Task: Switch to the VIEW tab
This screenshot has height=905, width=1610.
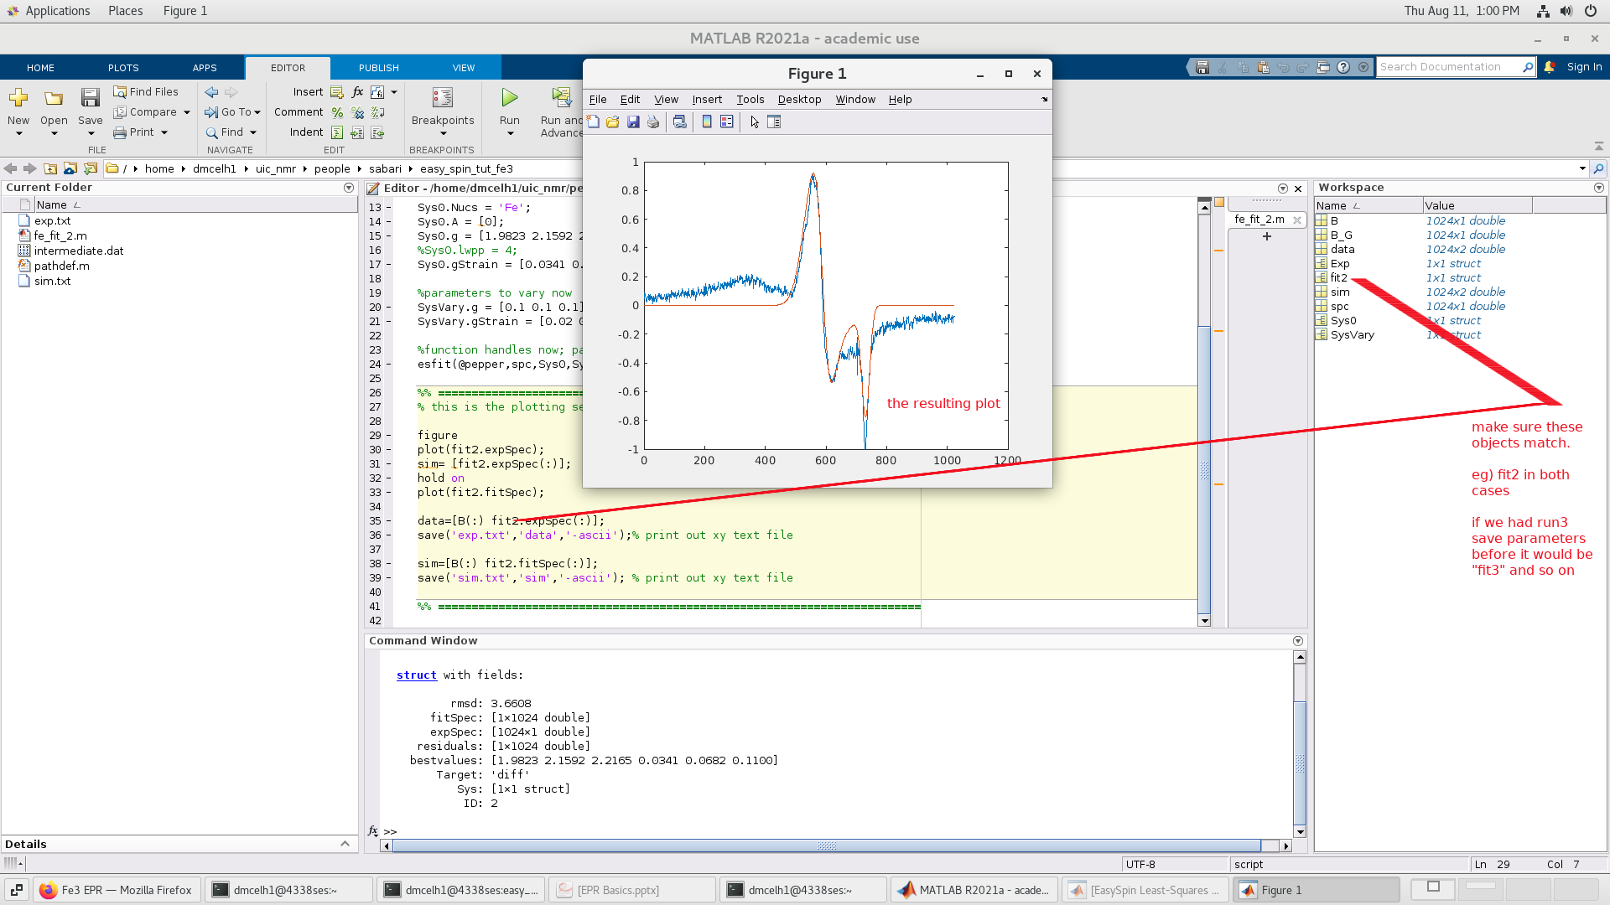Action: 464,68
